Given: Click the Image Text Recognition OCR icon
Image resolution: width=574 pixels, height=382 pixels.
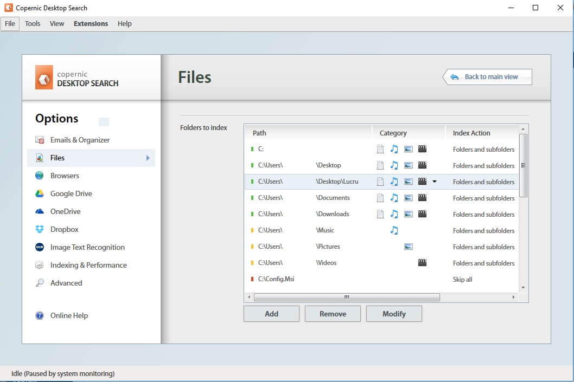Looking at the screenshot, I should 40,247.
